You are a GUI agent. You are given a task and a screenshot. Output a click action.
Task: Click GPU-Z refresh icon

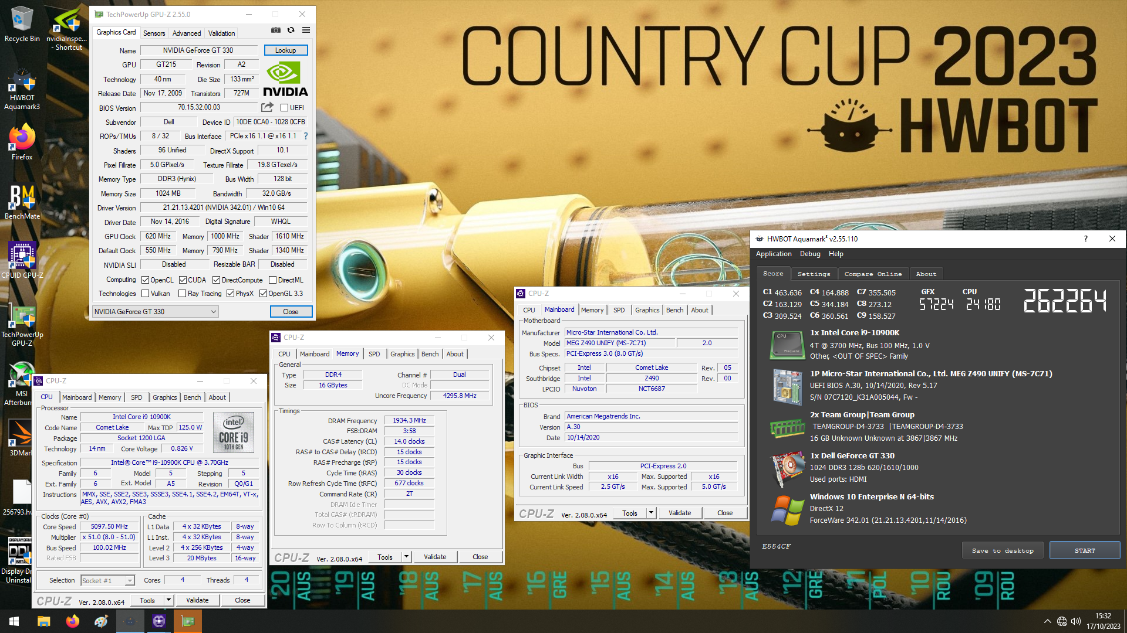point(291,30)
